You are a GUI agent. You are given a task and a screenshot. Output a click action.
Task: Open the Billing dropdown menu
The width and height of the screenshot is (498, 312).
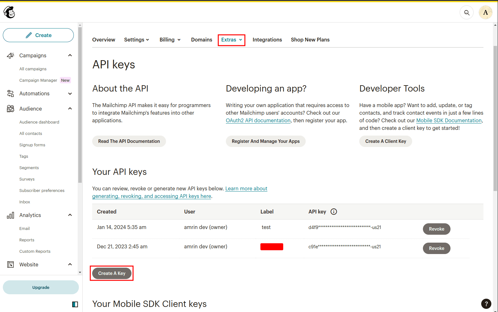tap(170, 40)
